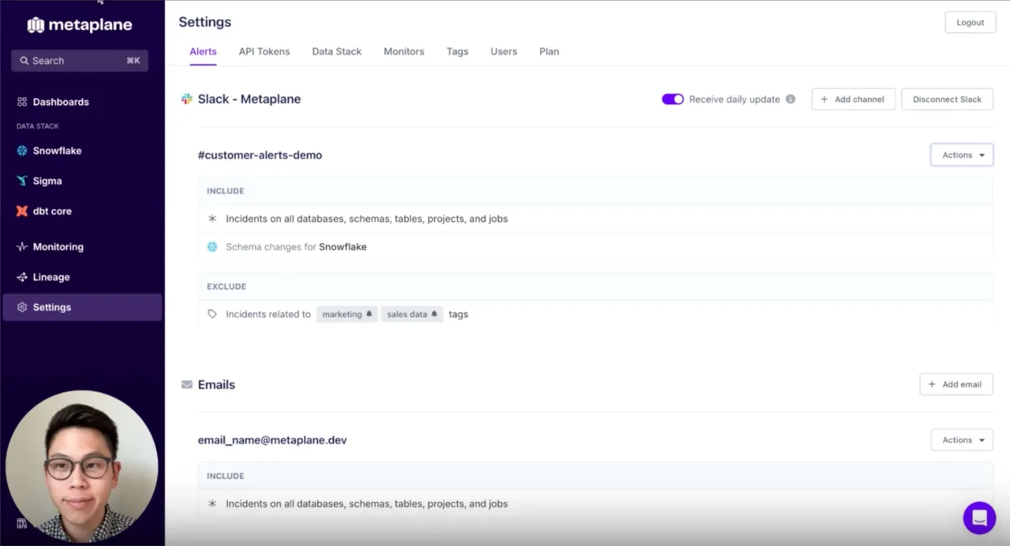
Task: Click the dbt core icon in the sidebar
Action: (x=22, y=211)
